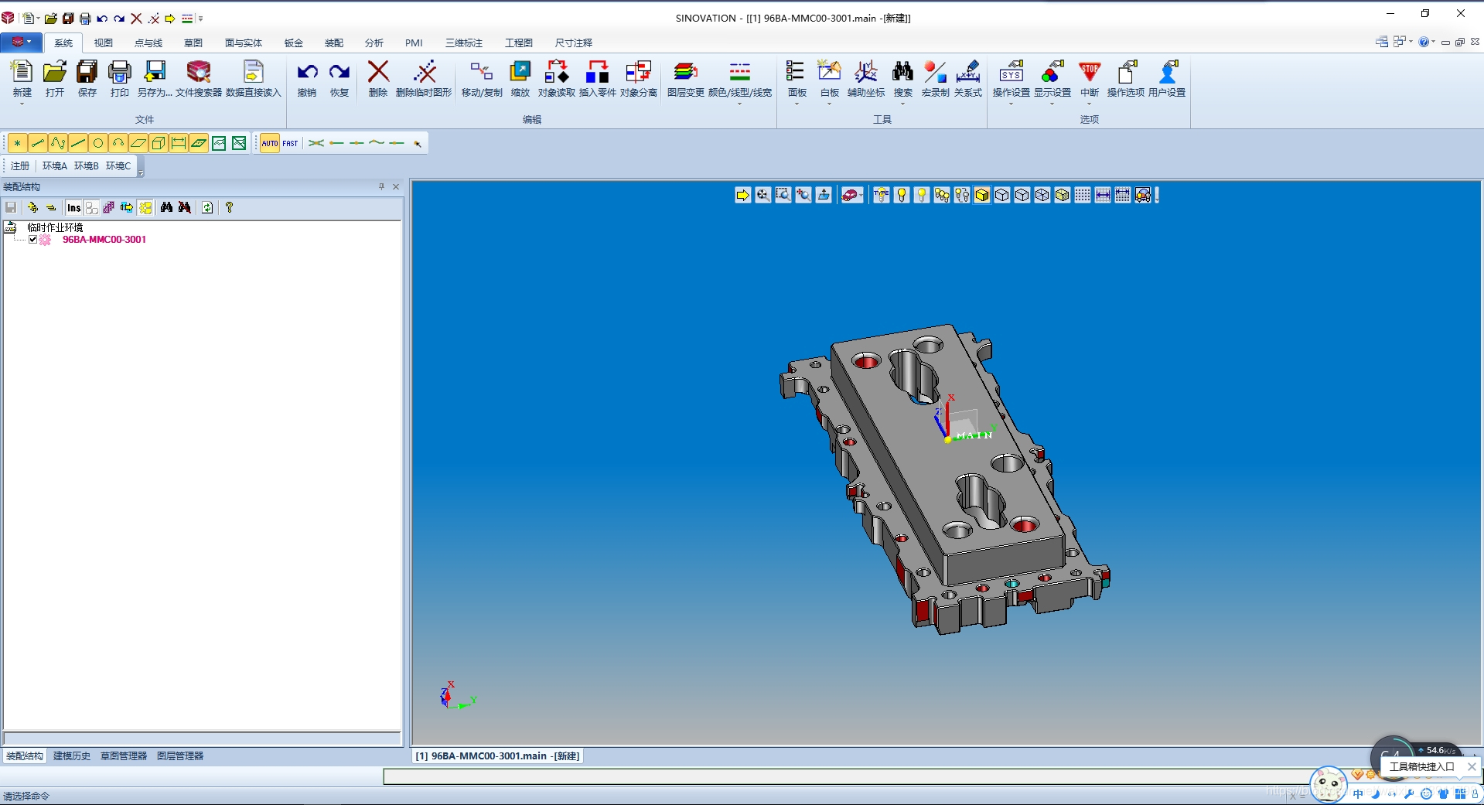Viewport: 1484px width, 805px height.
Task: Toggle the shaded yellow cube display mode
Action: click(982, 195)
